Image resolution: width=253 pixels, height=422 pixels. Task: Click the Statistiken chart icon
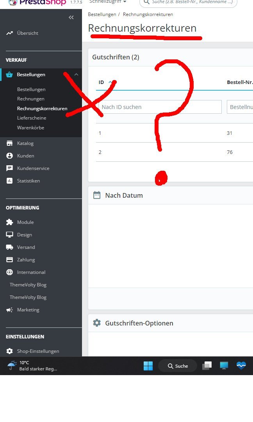(x=9, y=181)
